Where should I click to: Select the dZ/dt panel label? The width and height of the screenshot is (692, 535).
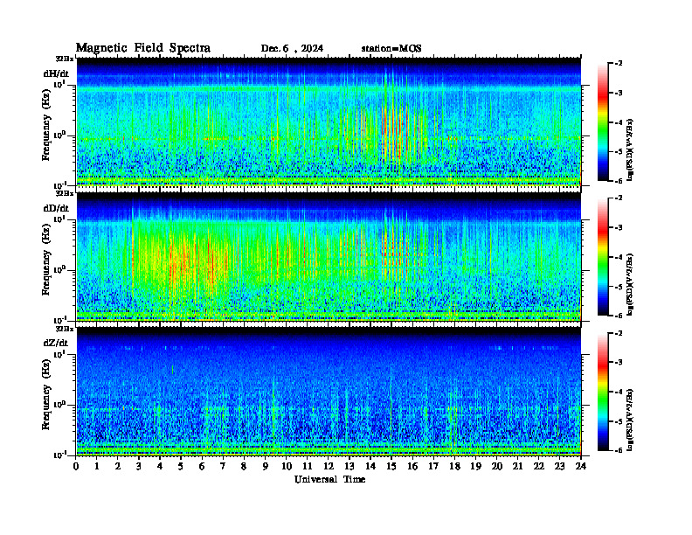point(56,343)
